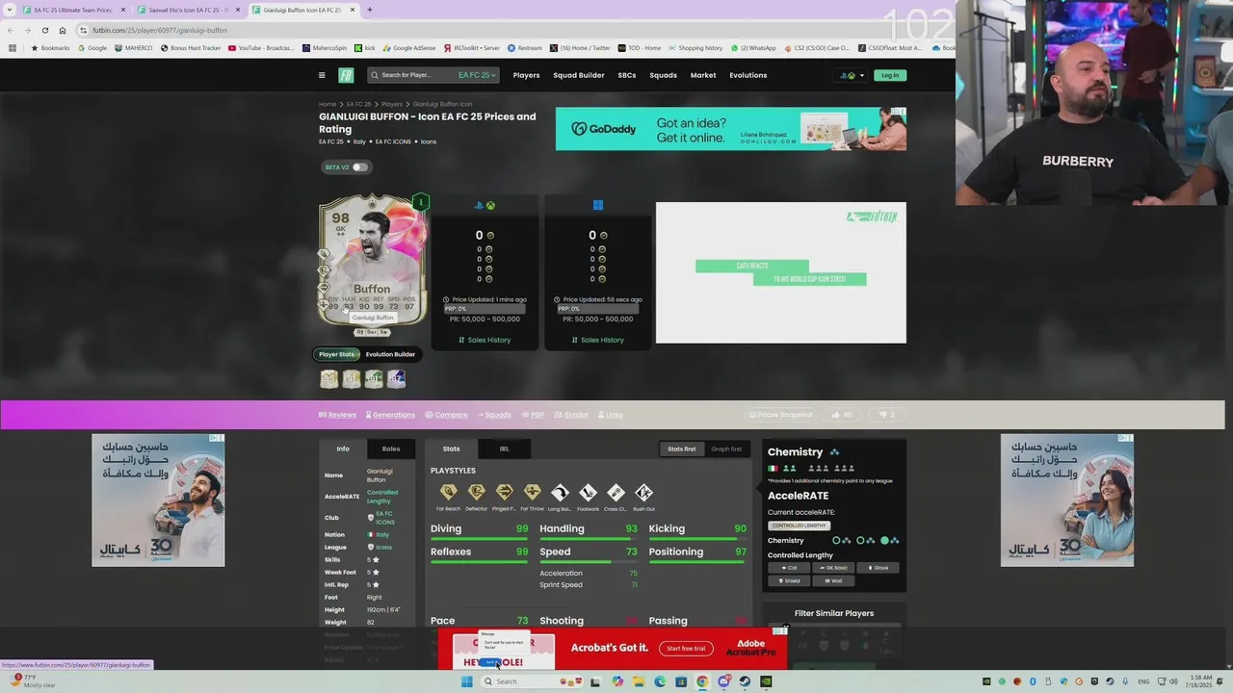This screenshot has height=693, width=1233.
Task: Open the Market menu
Action: tap(703, 75)
